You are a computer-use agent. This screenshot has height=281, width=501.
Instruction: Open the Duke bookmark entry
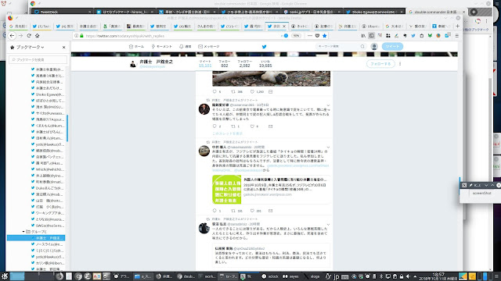48,188
